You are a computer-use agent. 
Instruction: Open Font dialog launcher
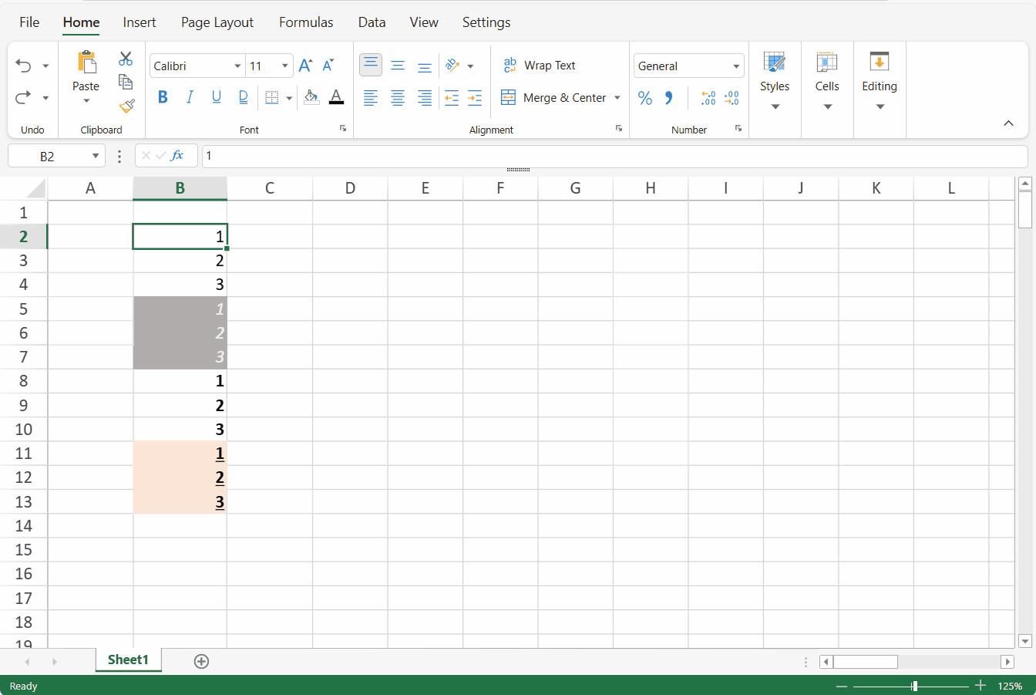click(x=343, y=129)
